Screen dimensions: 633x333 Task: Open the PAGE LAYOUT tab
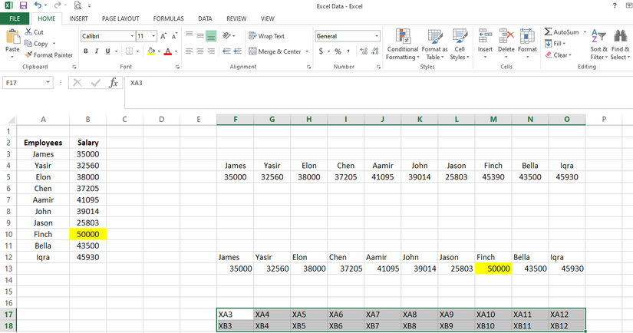(120, 18)
